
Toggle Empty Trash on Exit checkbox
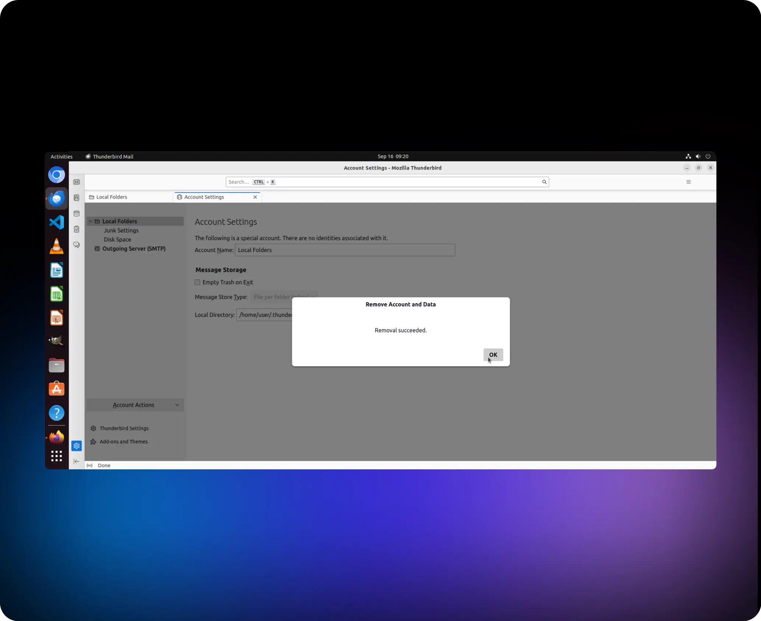198,282
